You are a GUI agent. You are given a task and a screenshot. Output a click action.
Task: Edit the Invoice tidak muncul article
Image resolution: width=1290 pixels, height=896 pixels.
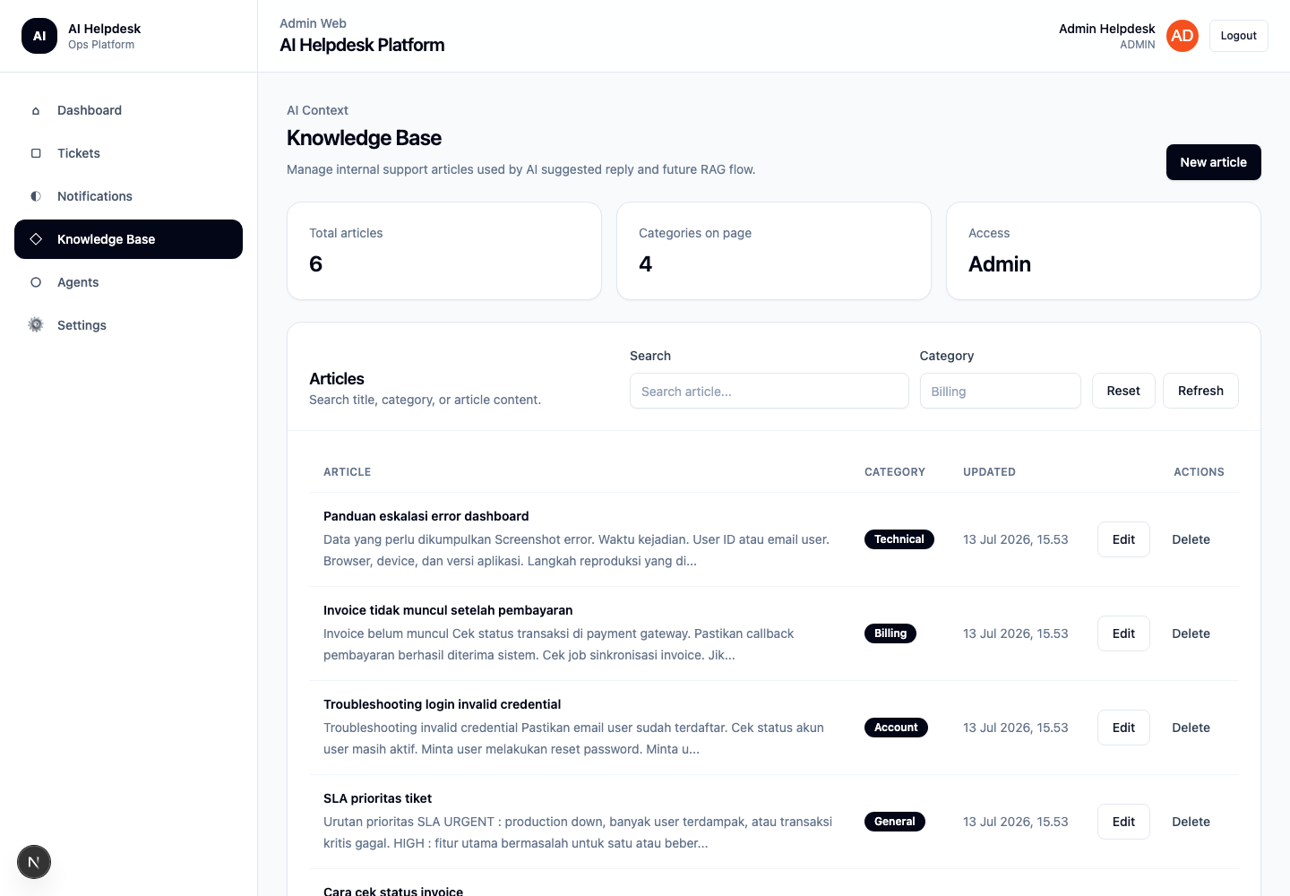[1123, 633]
